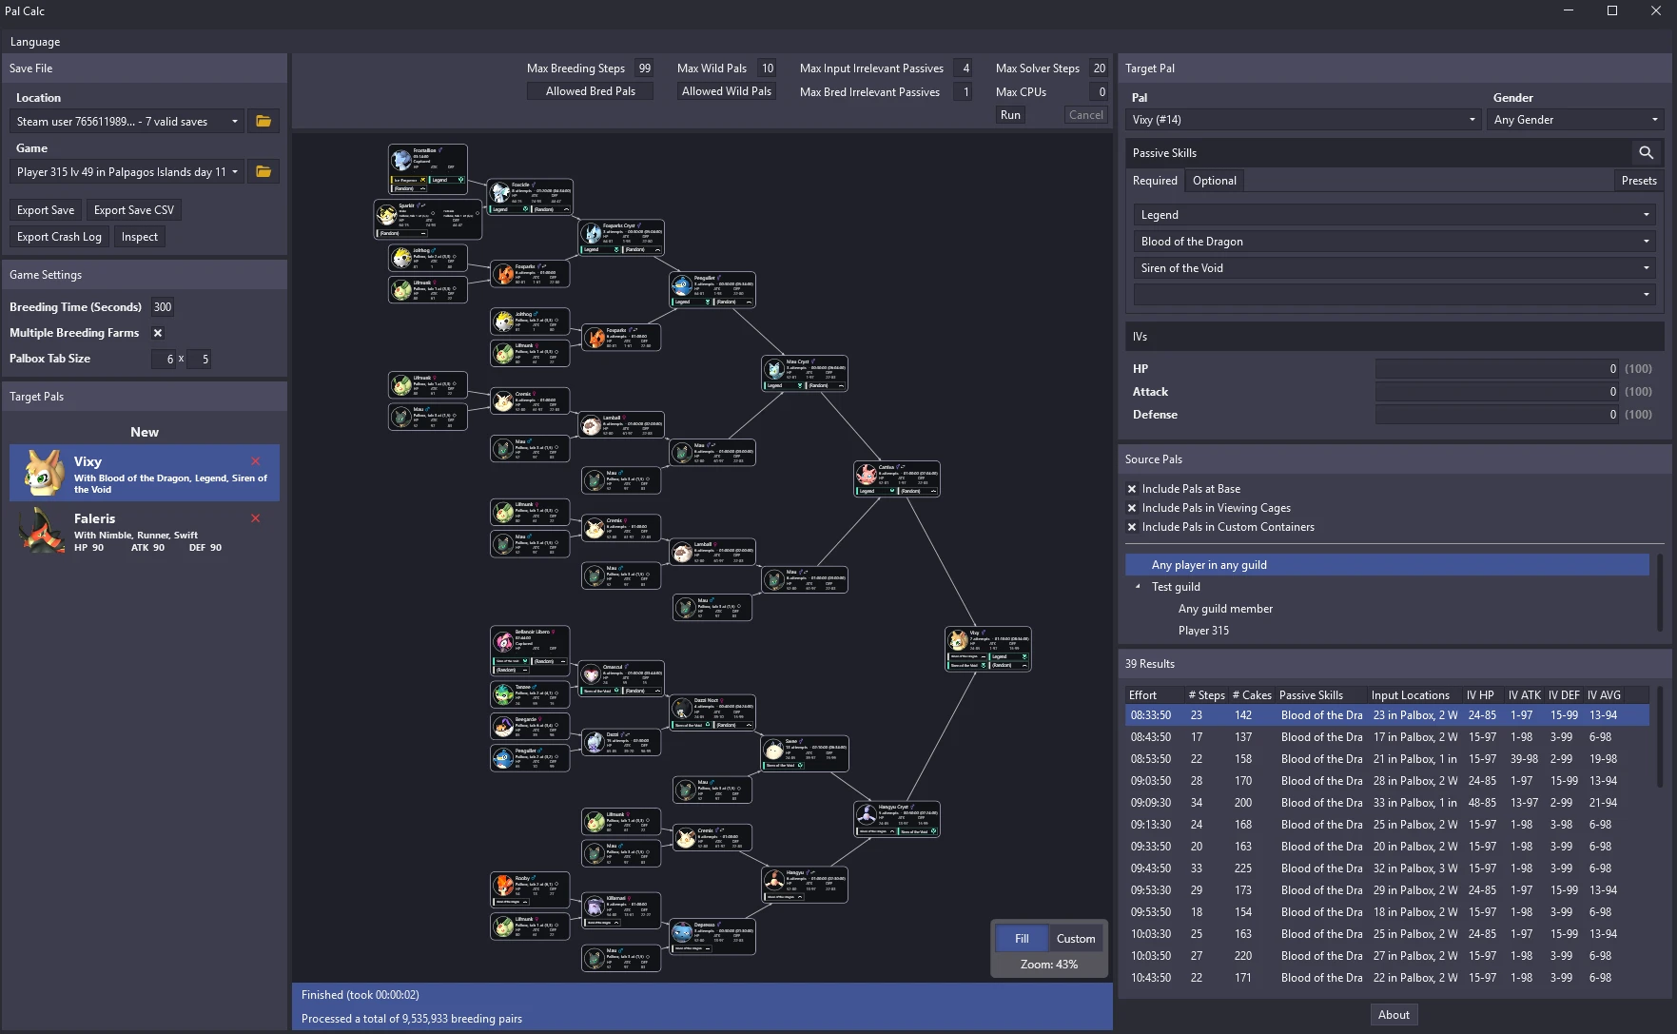Open the Siren of the Void dropdown

tap(1394, 268)
